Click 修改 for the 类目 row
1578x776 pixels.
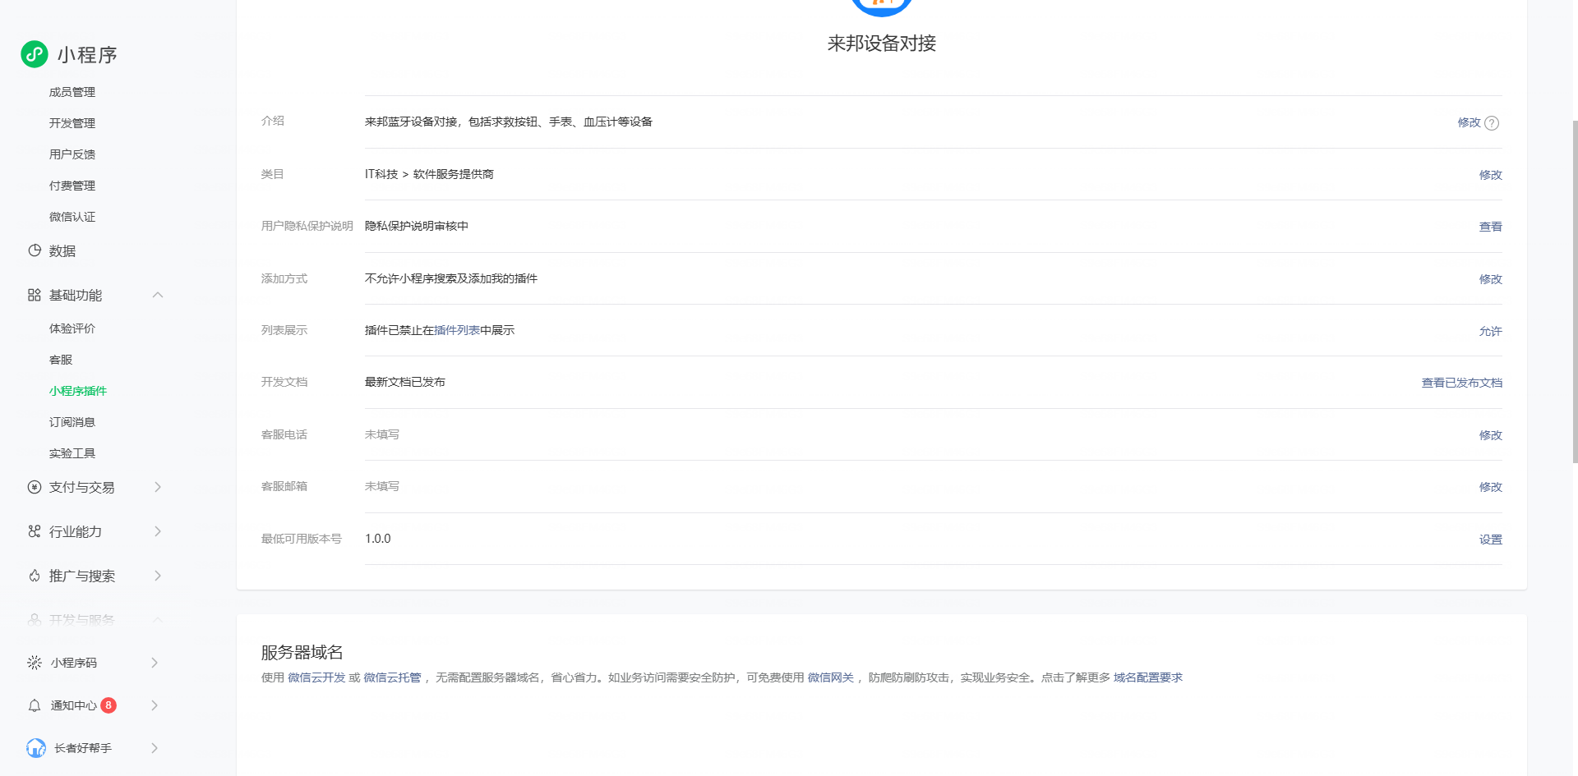[1491, 175]
